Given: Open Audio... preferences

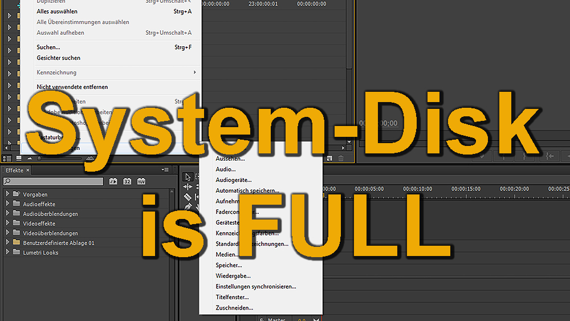Looking at the screenshot, I should coord(225,169).
